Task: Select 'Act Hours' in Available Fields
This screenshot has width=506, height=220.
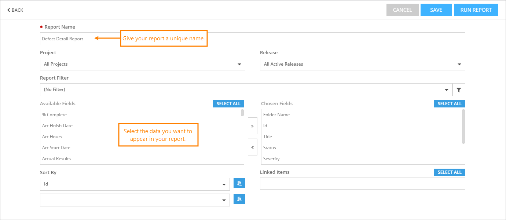Action: pos(52,137)
